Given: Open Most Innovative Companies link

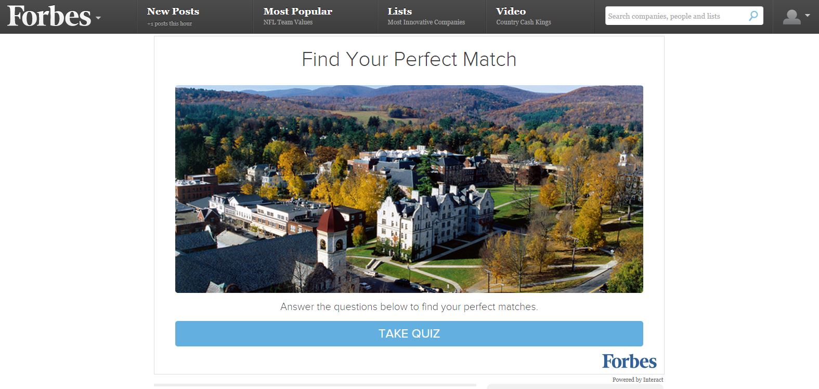Looking at the screenshot, I should [x=426, y=22].
